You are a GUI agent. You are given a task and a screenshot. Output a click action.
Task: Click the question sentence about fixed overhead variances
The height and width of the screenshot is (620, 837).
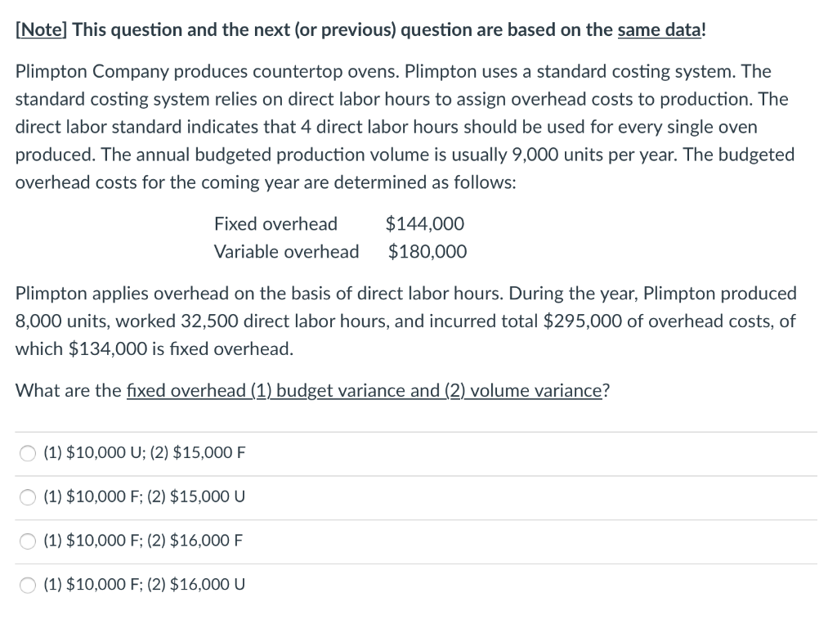click(311, 391)
